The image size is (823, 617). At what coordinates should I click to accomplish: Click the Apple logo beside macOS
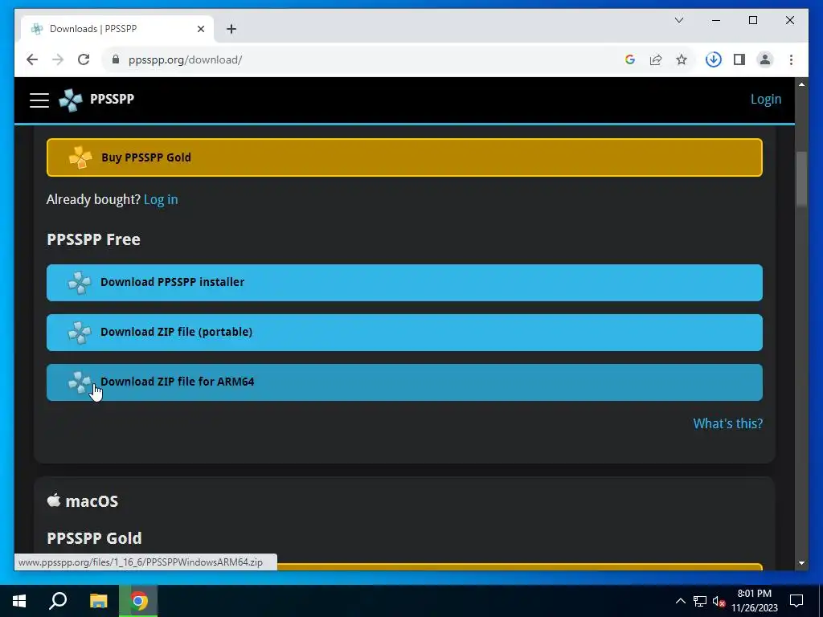54,500
